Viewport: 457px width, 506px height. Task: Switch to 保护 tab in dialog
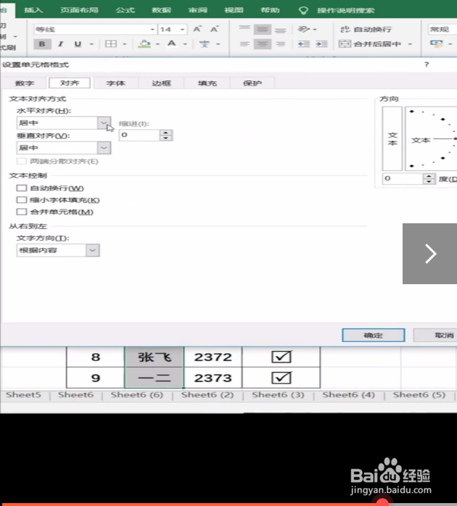pyautogui.click(x=252, y=83)
